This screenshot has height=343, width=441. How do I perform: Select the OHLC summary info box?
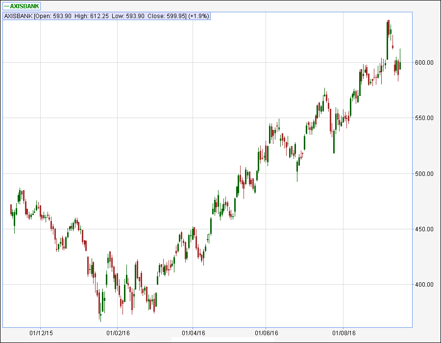[x=107, y=16]
